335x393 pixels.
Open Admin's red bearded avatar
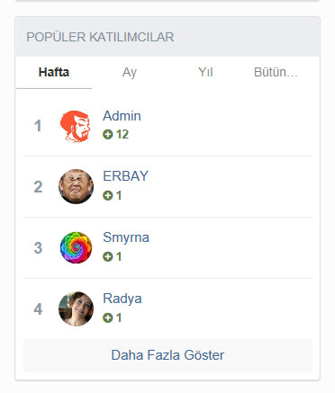click(76, 126)
